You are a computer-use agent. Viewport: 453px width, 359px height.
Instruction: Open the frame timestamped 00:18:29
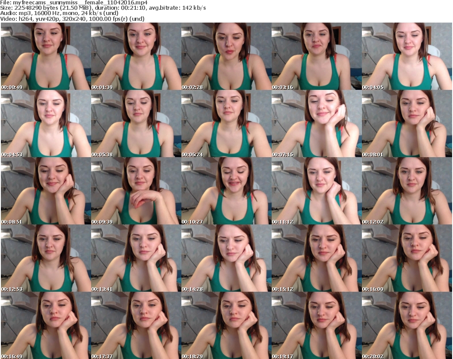[x=226, y=325]
